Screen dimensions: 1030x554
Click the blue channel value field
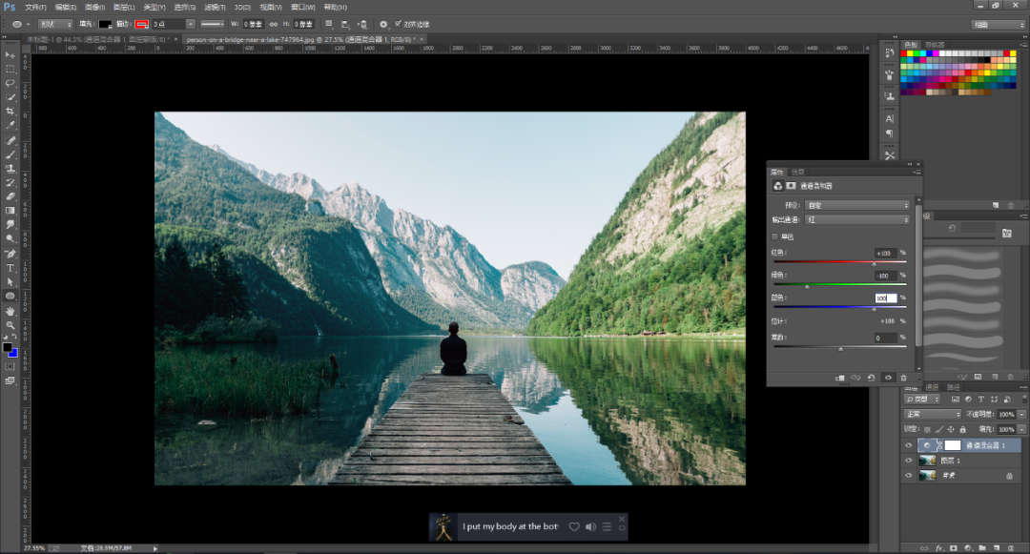pyautogui.click(x=885, y=298)
